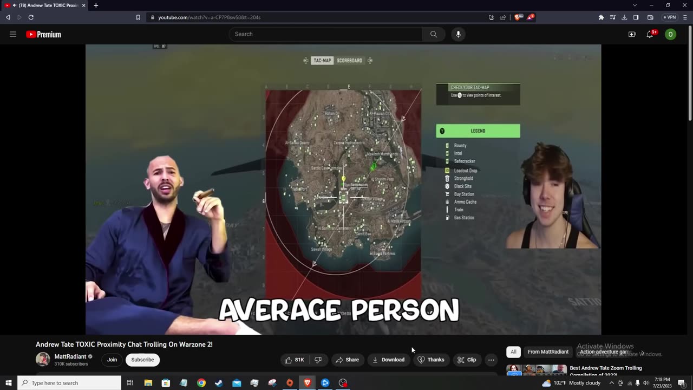This screenshot has width=693, height=390.
Task: Bookmark this page in address bar
Action: click(138, 17)
